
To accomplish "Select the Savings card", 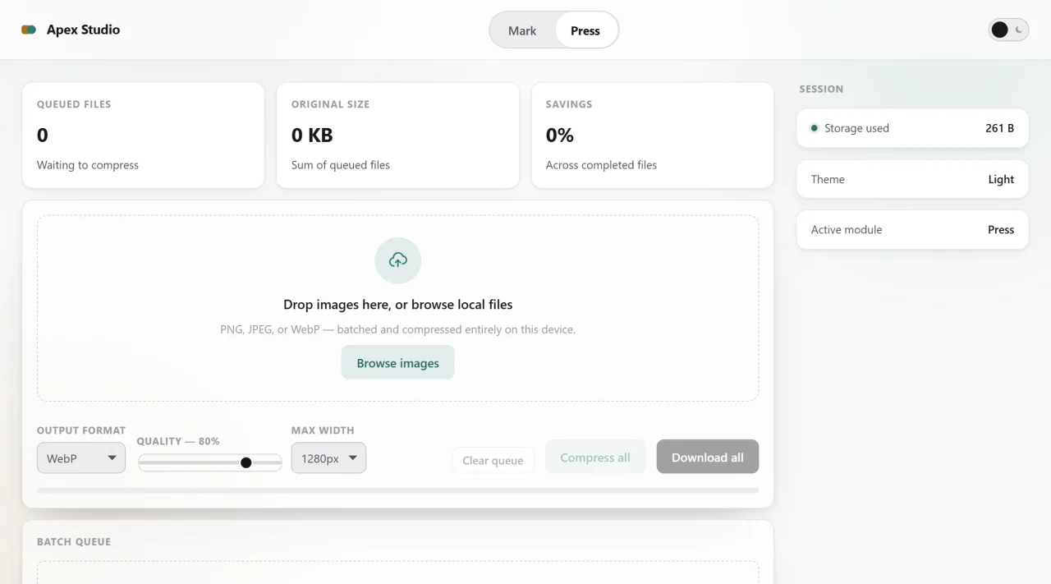I will pos(653,135).
